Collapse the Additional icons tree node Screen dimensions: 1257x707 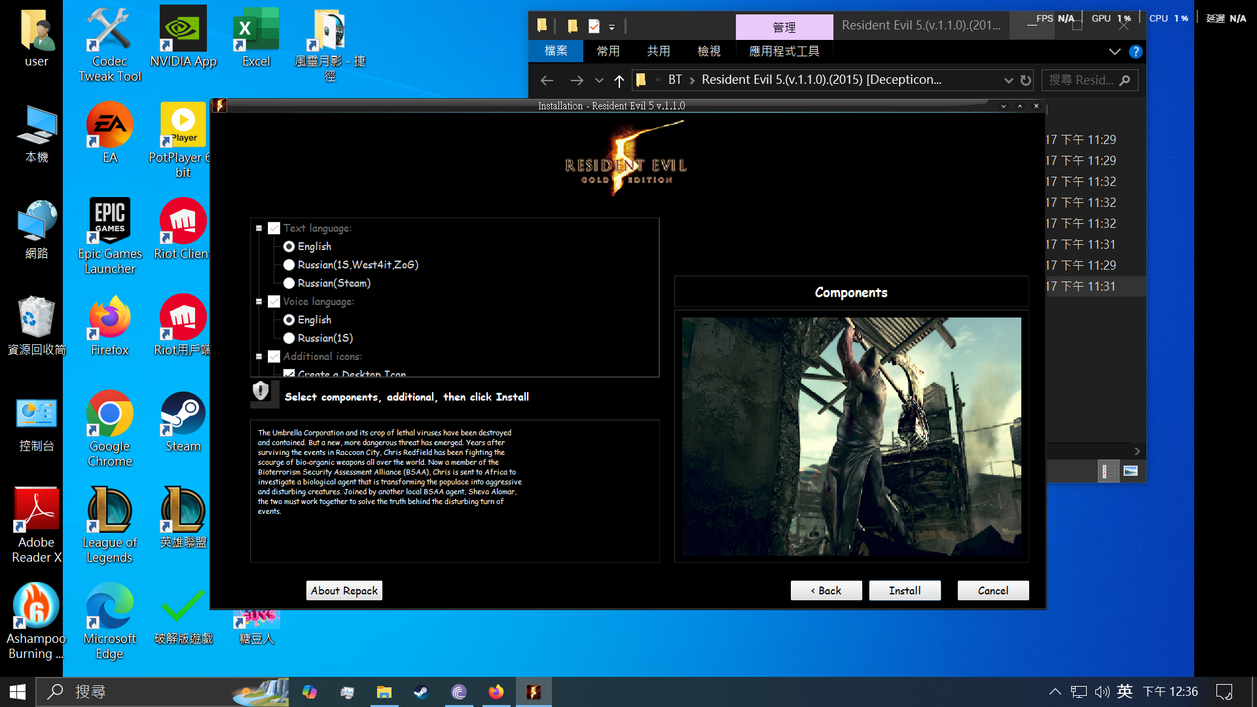pos(259,357)
